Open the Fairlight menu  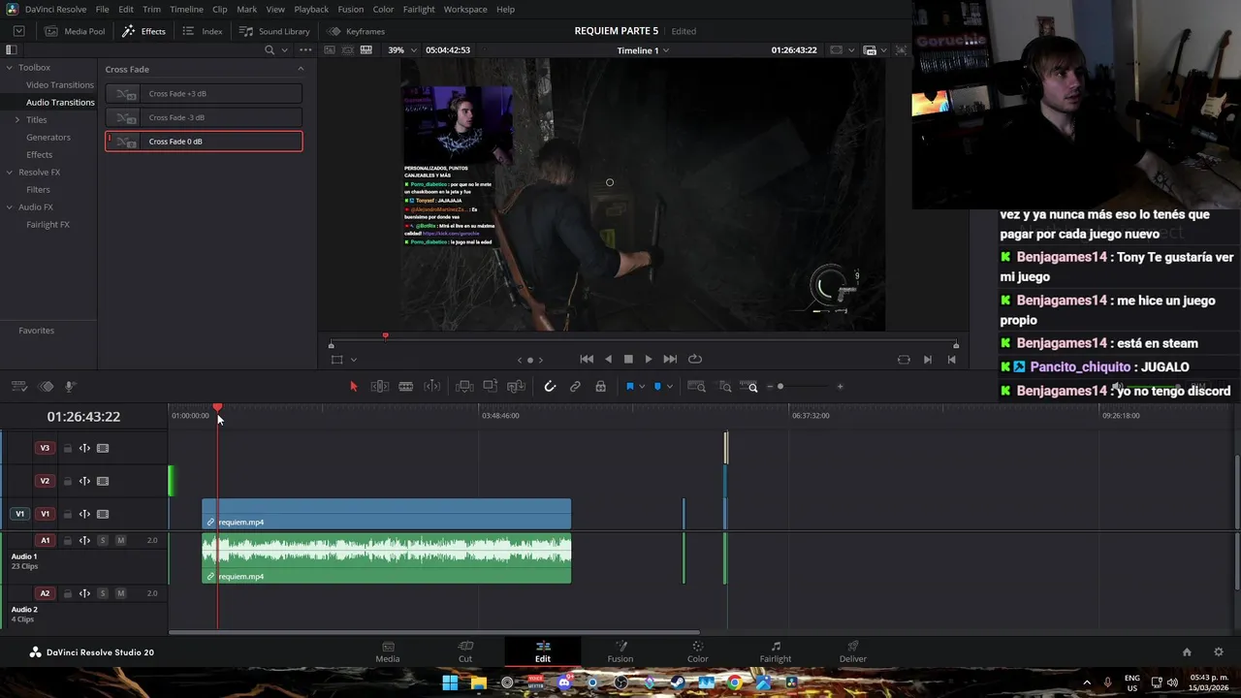click(x=419, y=9)
